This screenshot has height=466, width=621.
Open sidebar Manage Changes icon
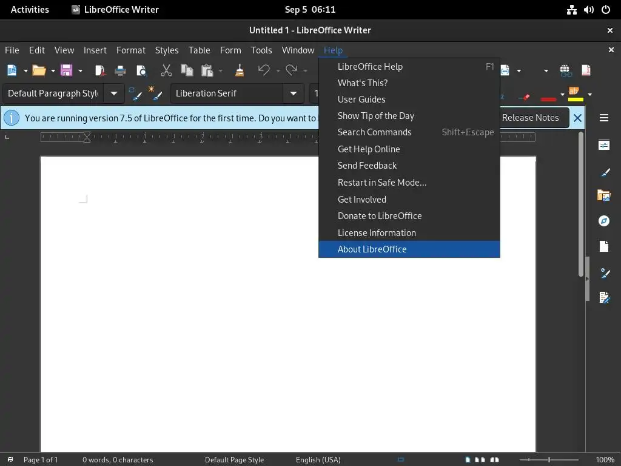[605, 297]
